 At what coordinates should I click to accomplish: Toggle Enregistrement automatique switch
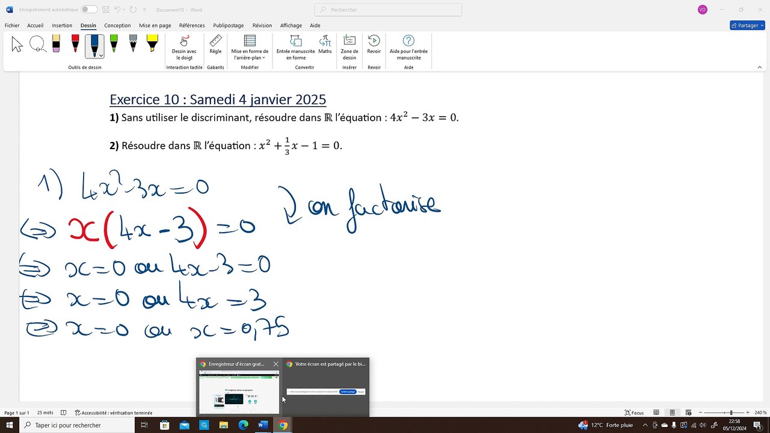89,10
